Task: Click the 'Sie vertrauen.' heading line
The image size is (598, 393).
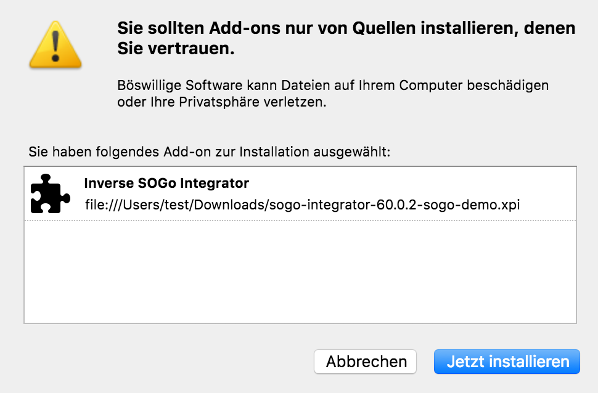Action: pos(176,50)
